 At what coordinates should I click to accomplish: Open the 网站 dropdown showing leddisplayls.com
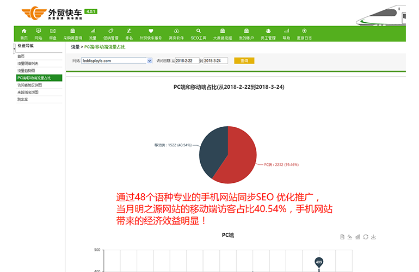coord(116,60)
